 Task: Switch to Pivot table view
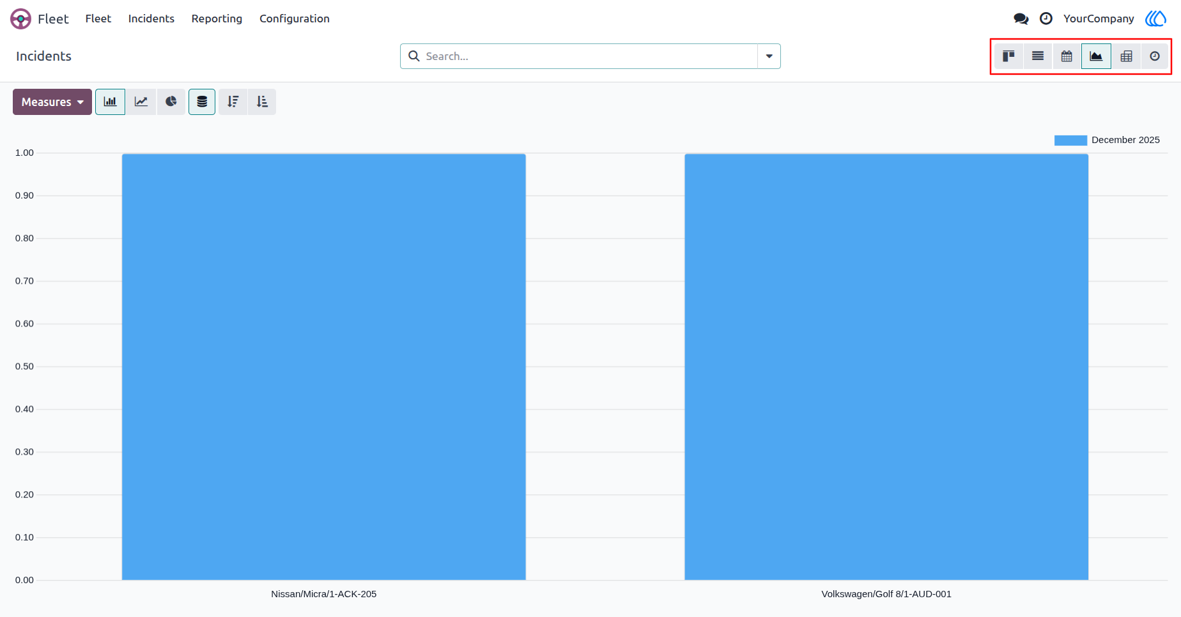point(1126,56)
